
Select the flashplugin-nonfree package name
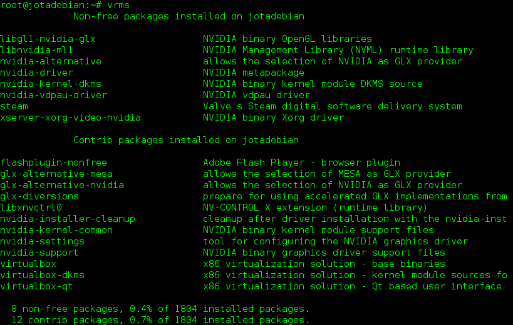(x=54, y=163)
